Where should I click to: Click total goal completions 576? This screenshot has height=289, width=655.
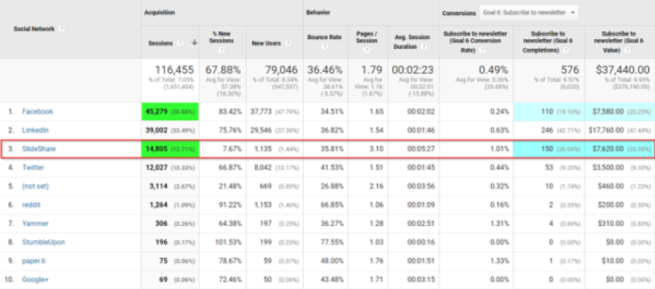click(571, 70)
